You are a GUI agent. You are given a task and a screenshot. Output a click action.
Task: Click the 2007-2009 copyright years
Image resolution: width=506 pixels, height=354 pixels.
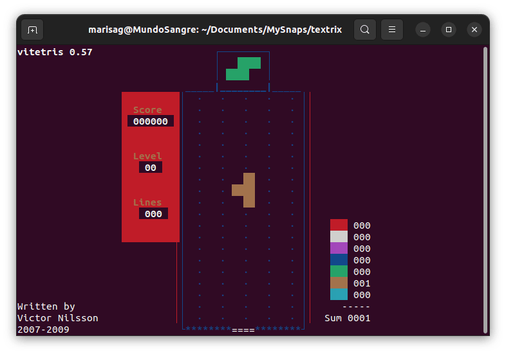click(x=43, y=330)
